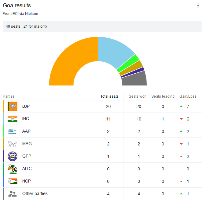The width and height of the screenshot is (202, 202).
Task: Click the 40 seats majority info bar
Action: tap(102, 26)
